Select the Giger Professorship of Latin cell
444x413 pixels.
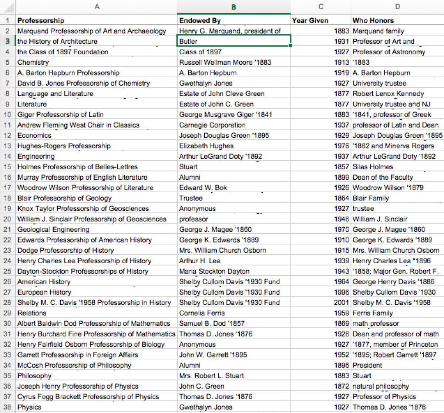tap(97, 115)
